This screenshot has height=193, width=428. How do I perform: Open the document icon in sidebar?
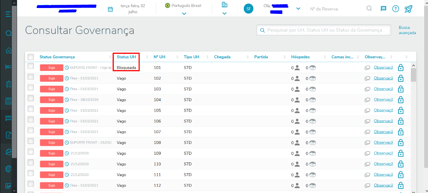pyautogui.click(x=9, y=135)
